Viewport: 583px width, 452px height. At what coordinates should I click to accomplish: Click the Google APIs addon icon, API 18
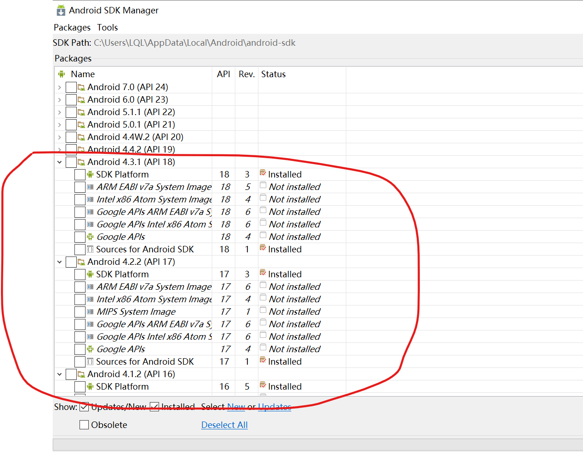click(x=90, y=237)
